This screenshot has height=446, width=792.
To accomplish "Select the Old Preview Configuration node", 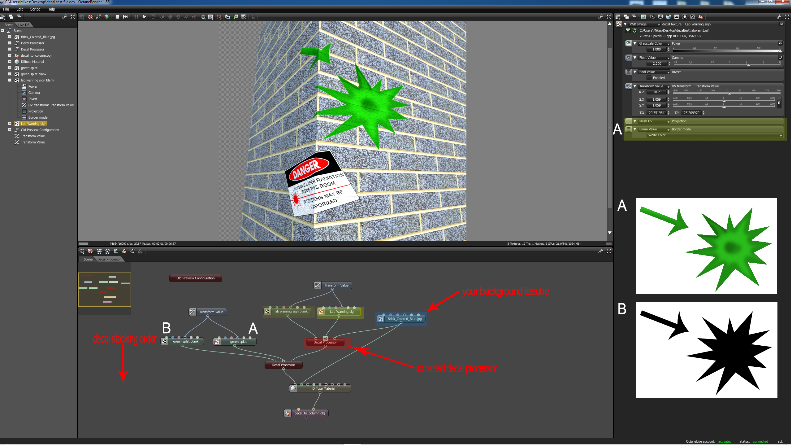I will click(196, 278).
